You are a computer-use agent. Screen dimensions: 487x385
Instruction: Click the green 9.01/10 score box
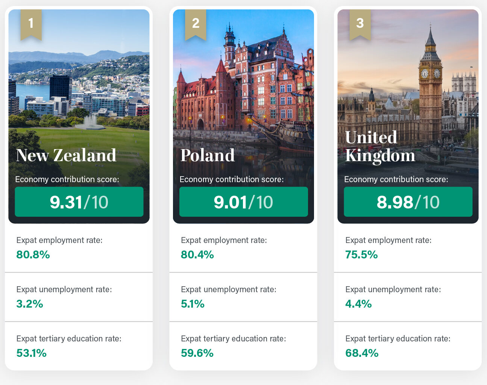(x=243, y=202)
